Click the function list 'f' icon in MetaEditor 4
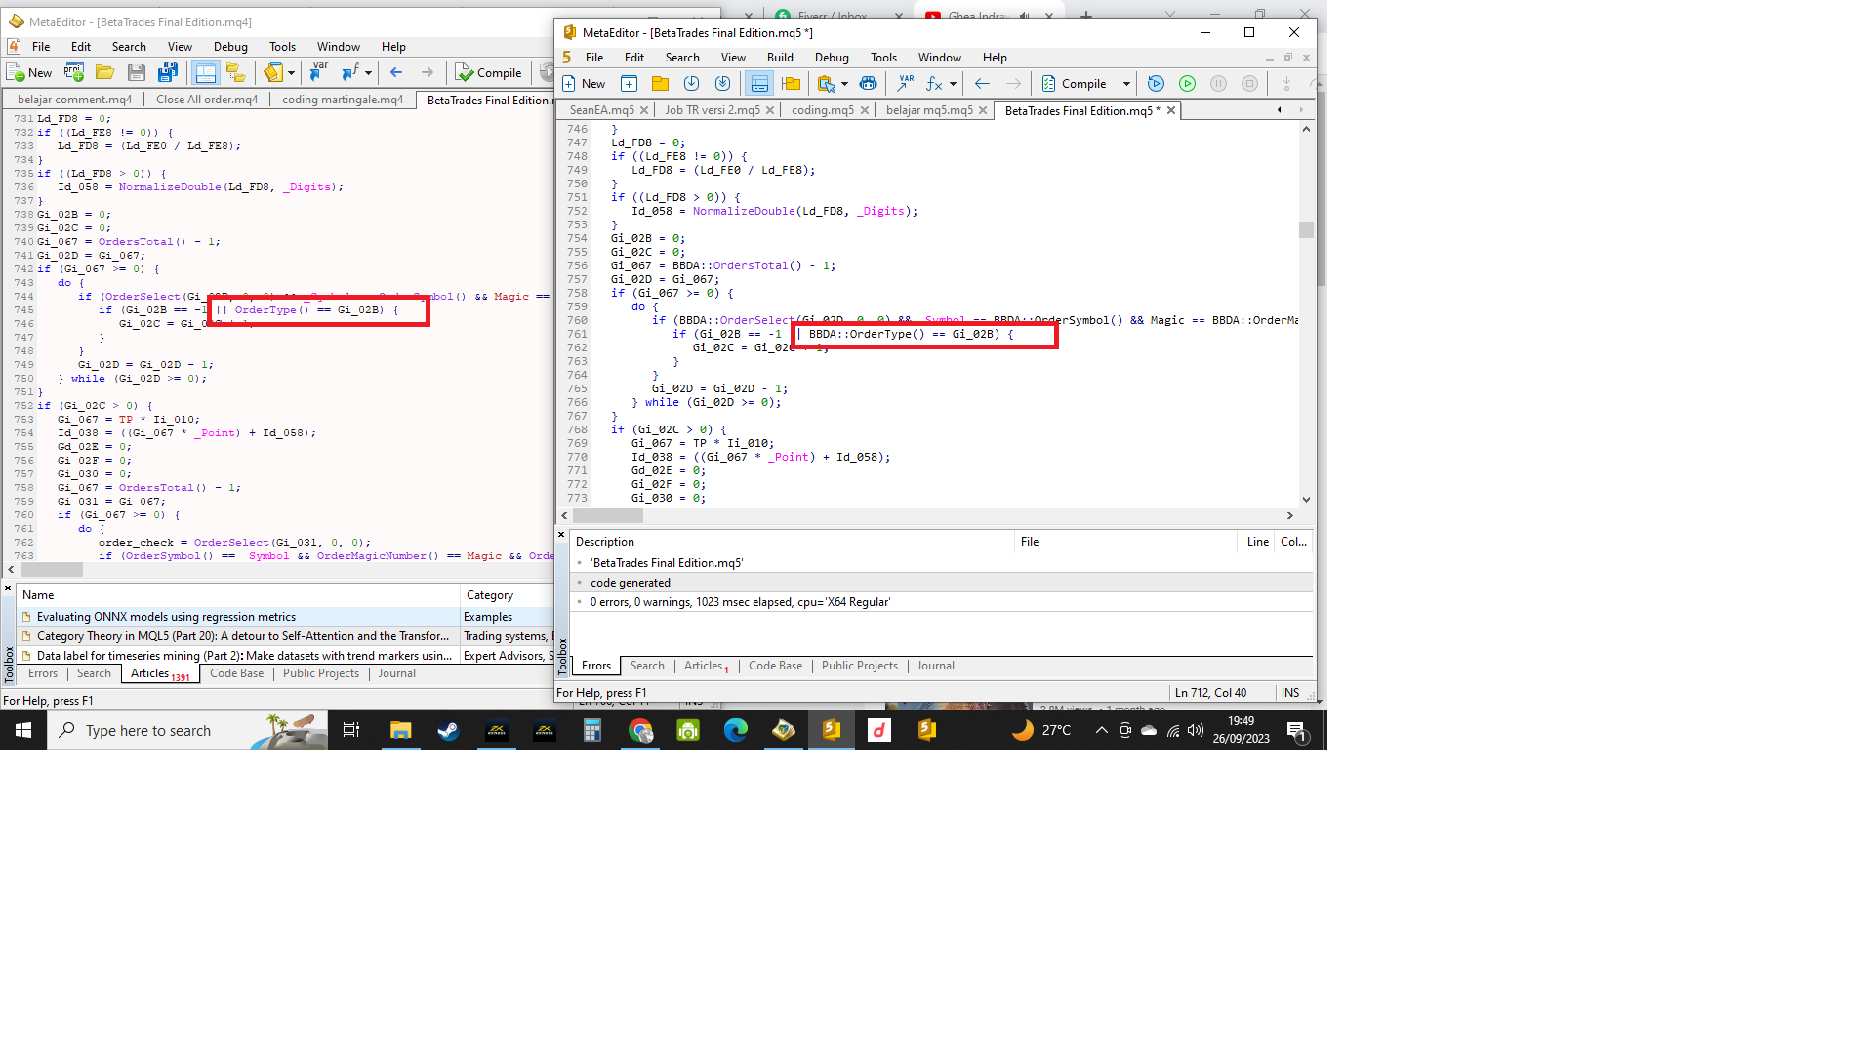Screen dimensions: 1874x1054 [x=350, y=73]
